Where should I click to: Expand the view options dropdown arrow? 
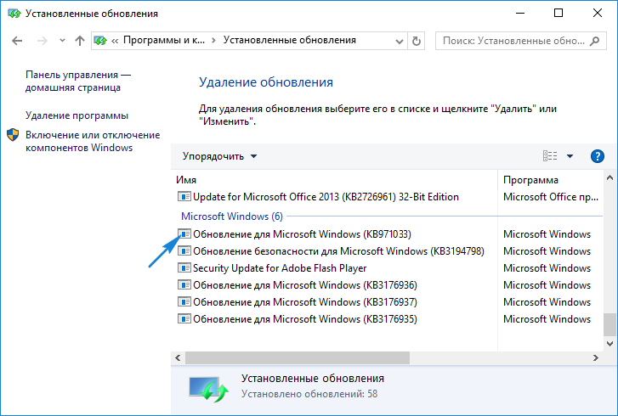pyautogui.click(x=570, y=156)
